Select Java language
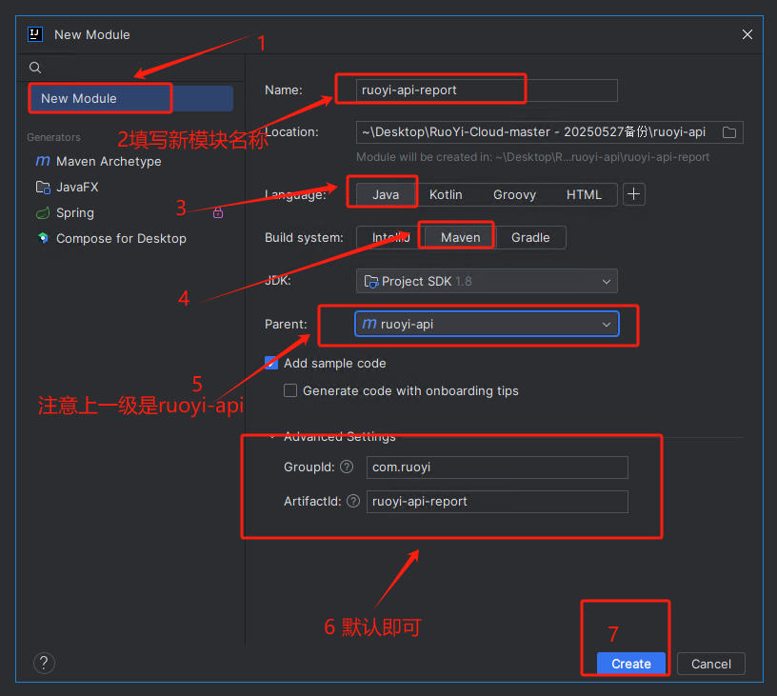 [386, 194]
